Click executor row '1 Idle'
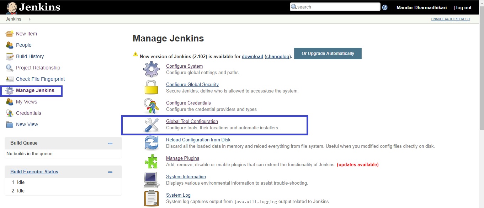Viewport: 484px width, 208px height. tap(18, 182)
